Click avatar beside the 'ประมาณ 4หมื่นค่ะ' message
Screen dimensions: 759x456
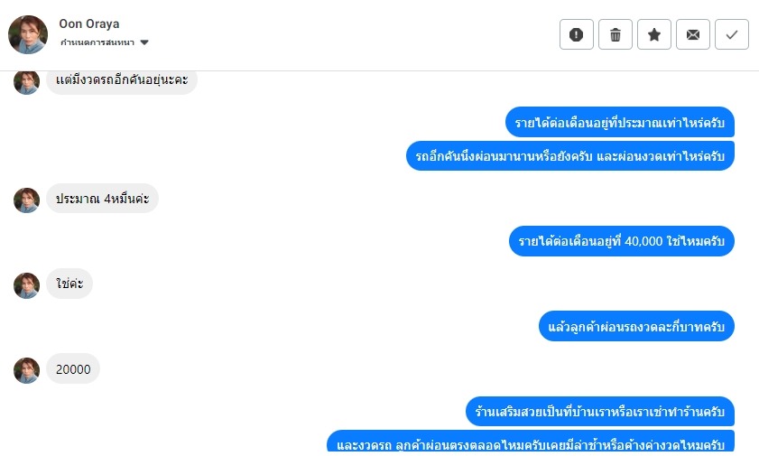click(27, 200)
